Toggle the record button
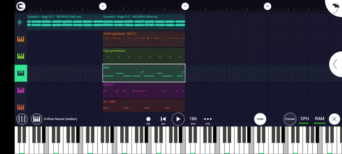Image resolution: width=342 pixels, height=154 pixels. coord(148,119)
